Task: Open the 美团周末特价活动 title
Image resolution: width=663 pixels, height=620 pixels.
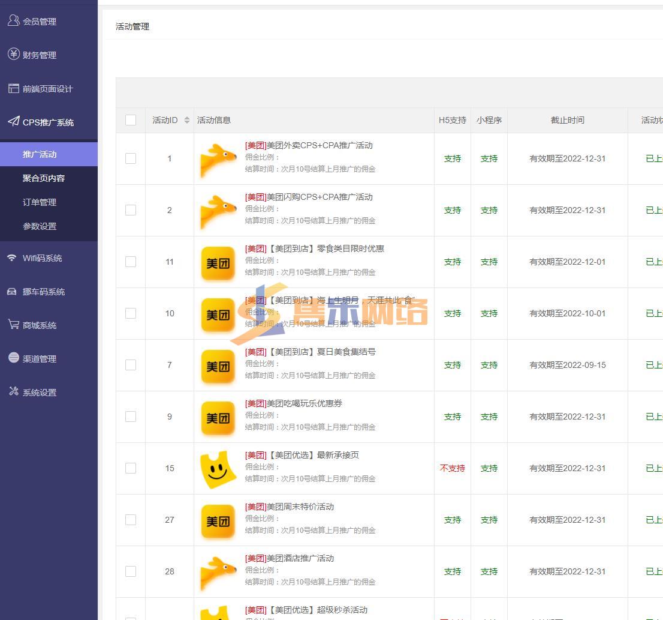Action: (x=289, y=507)
